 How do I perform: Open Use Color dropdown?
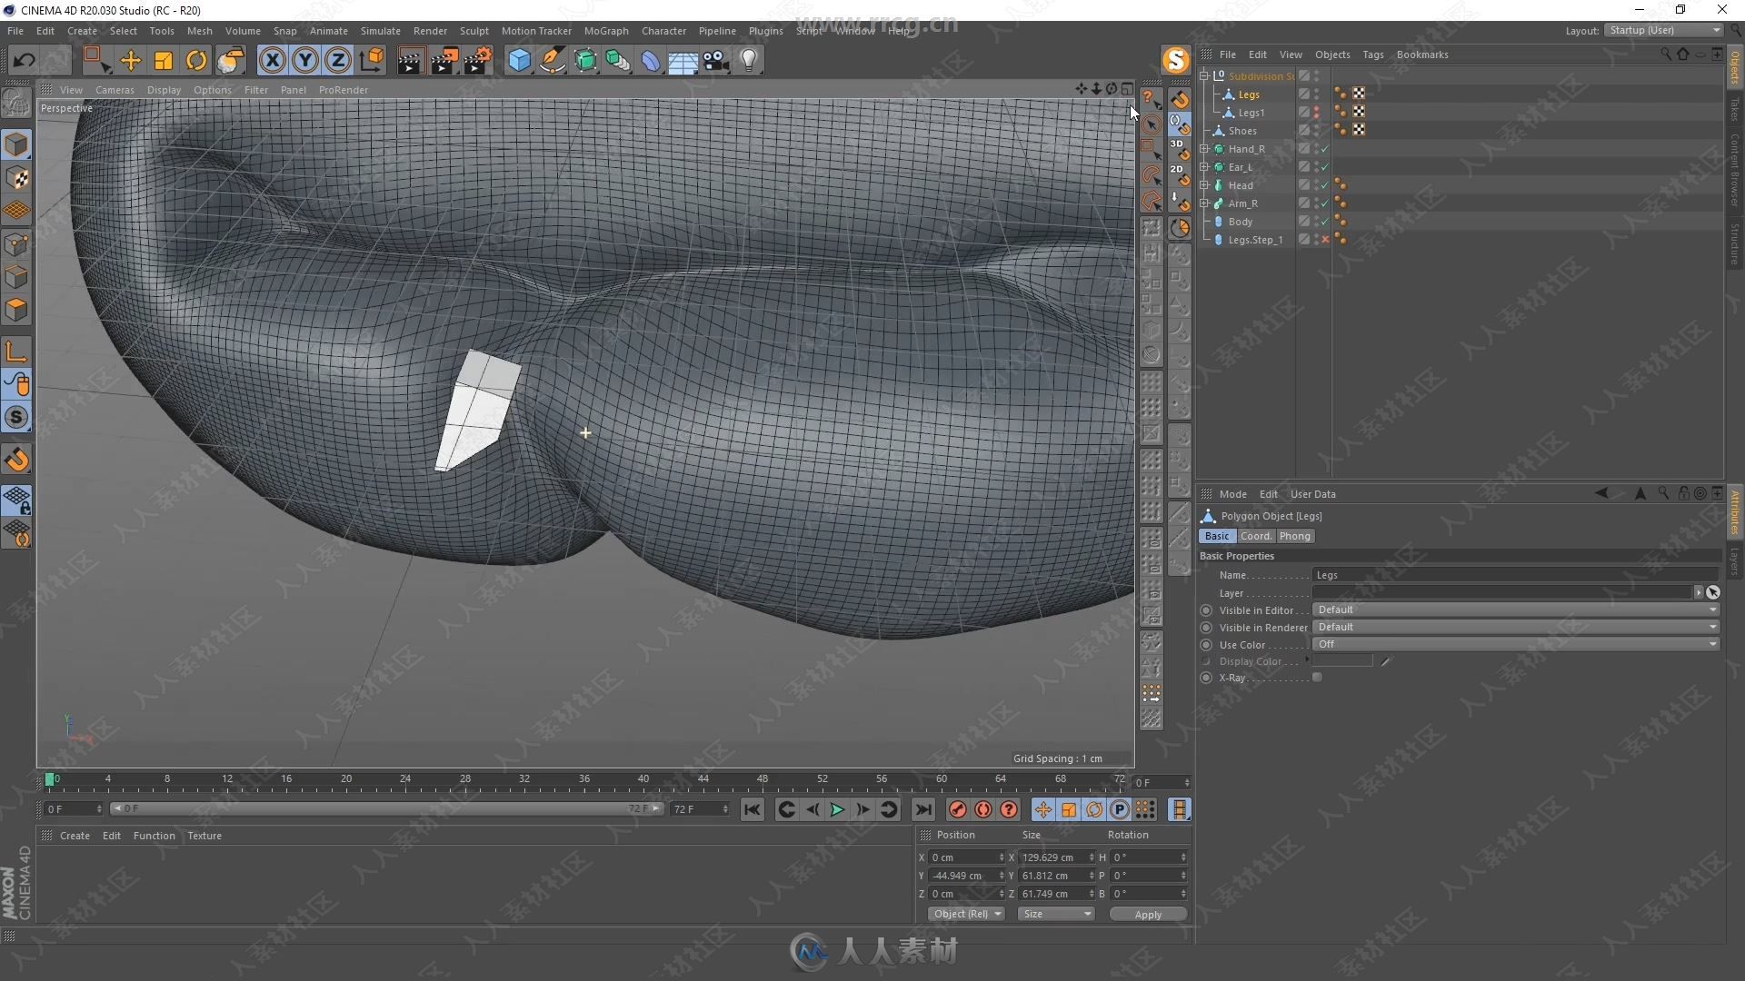1516,645
